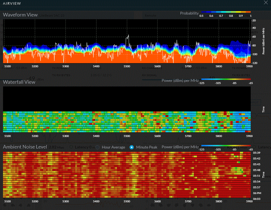This screenshot has width=271, height=210.
Task: Click the -60 dBm waveform axis label
Action: 254,37
